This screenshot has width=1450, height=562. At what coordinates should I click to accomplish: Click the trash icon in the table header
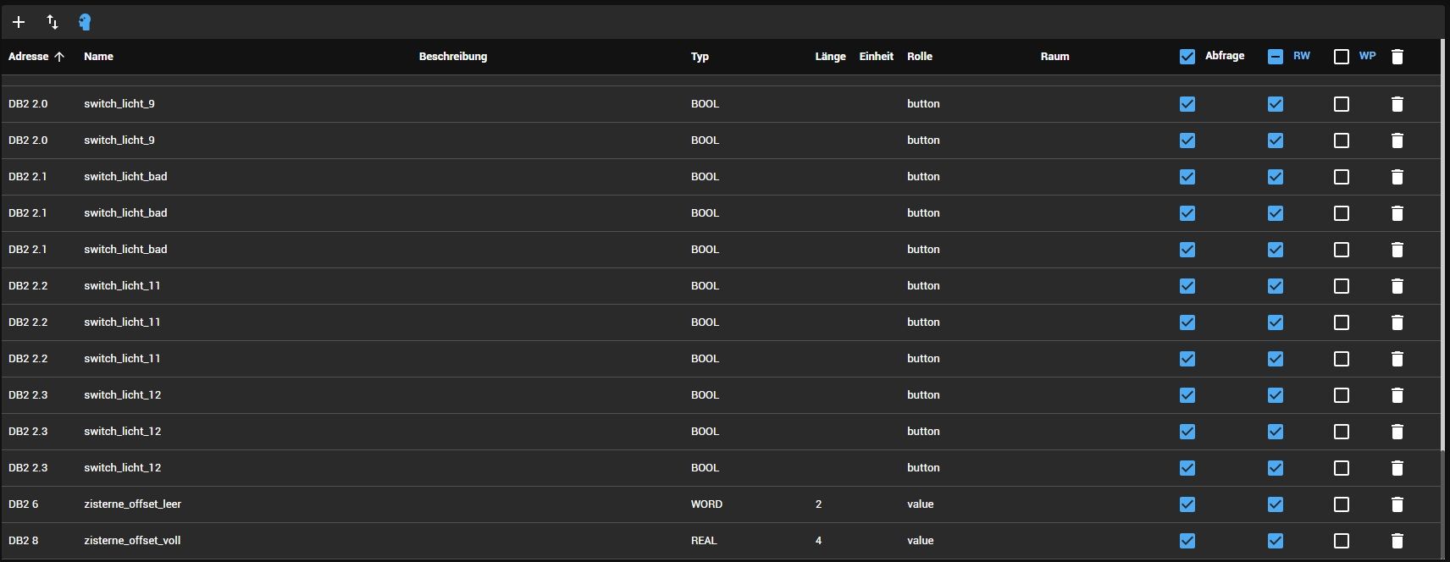(1397, 57)
